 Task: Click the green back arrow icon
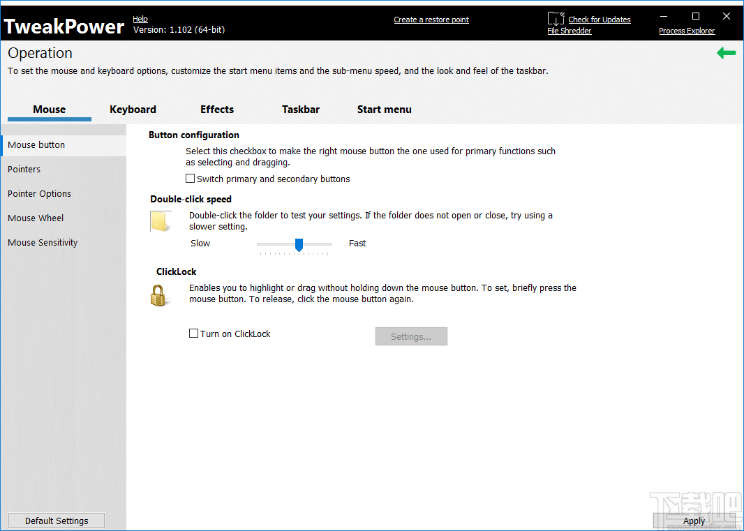tap(726, 53)
